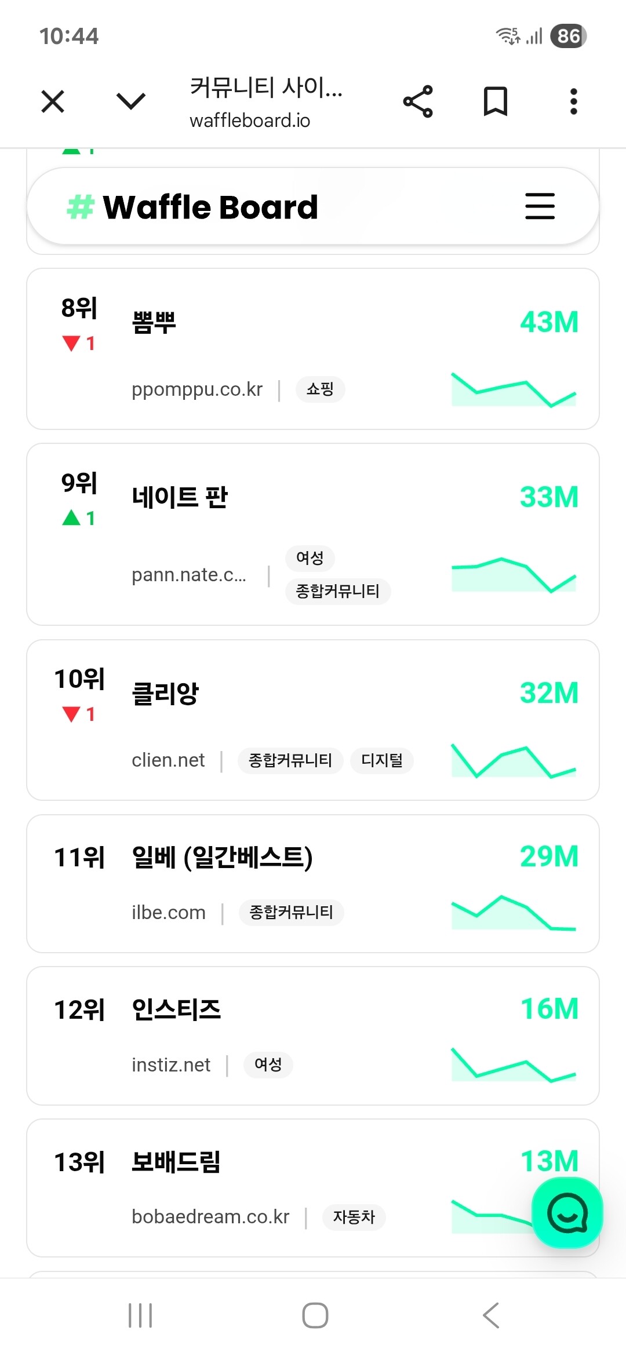Tap the Waffle Board hash logo

coord(81,207)
